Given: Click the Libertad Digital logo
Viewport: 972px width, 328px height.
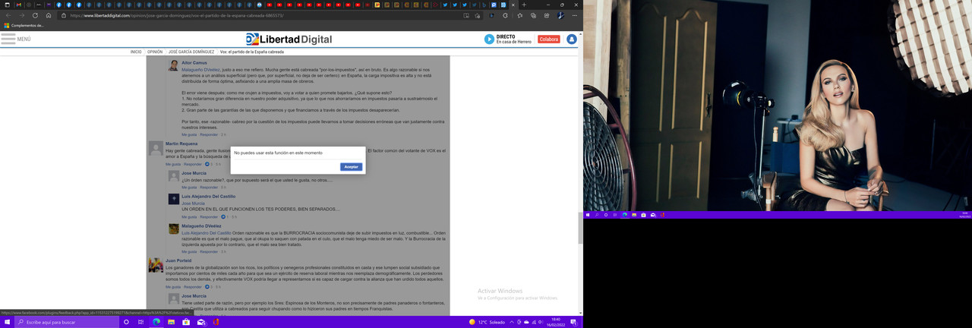Looking at the screenshot, I should 289,39.
